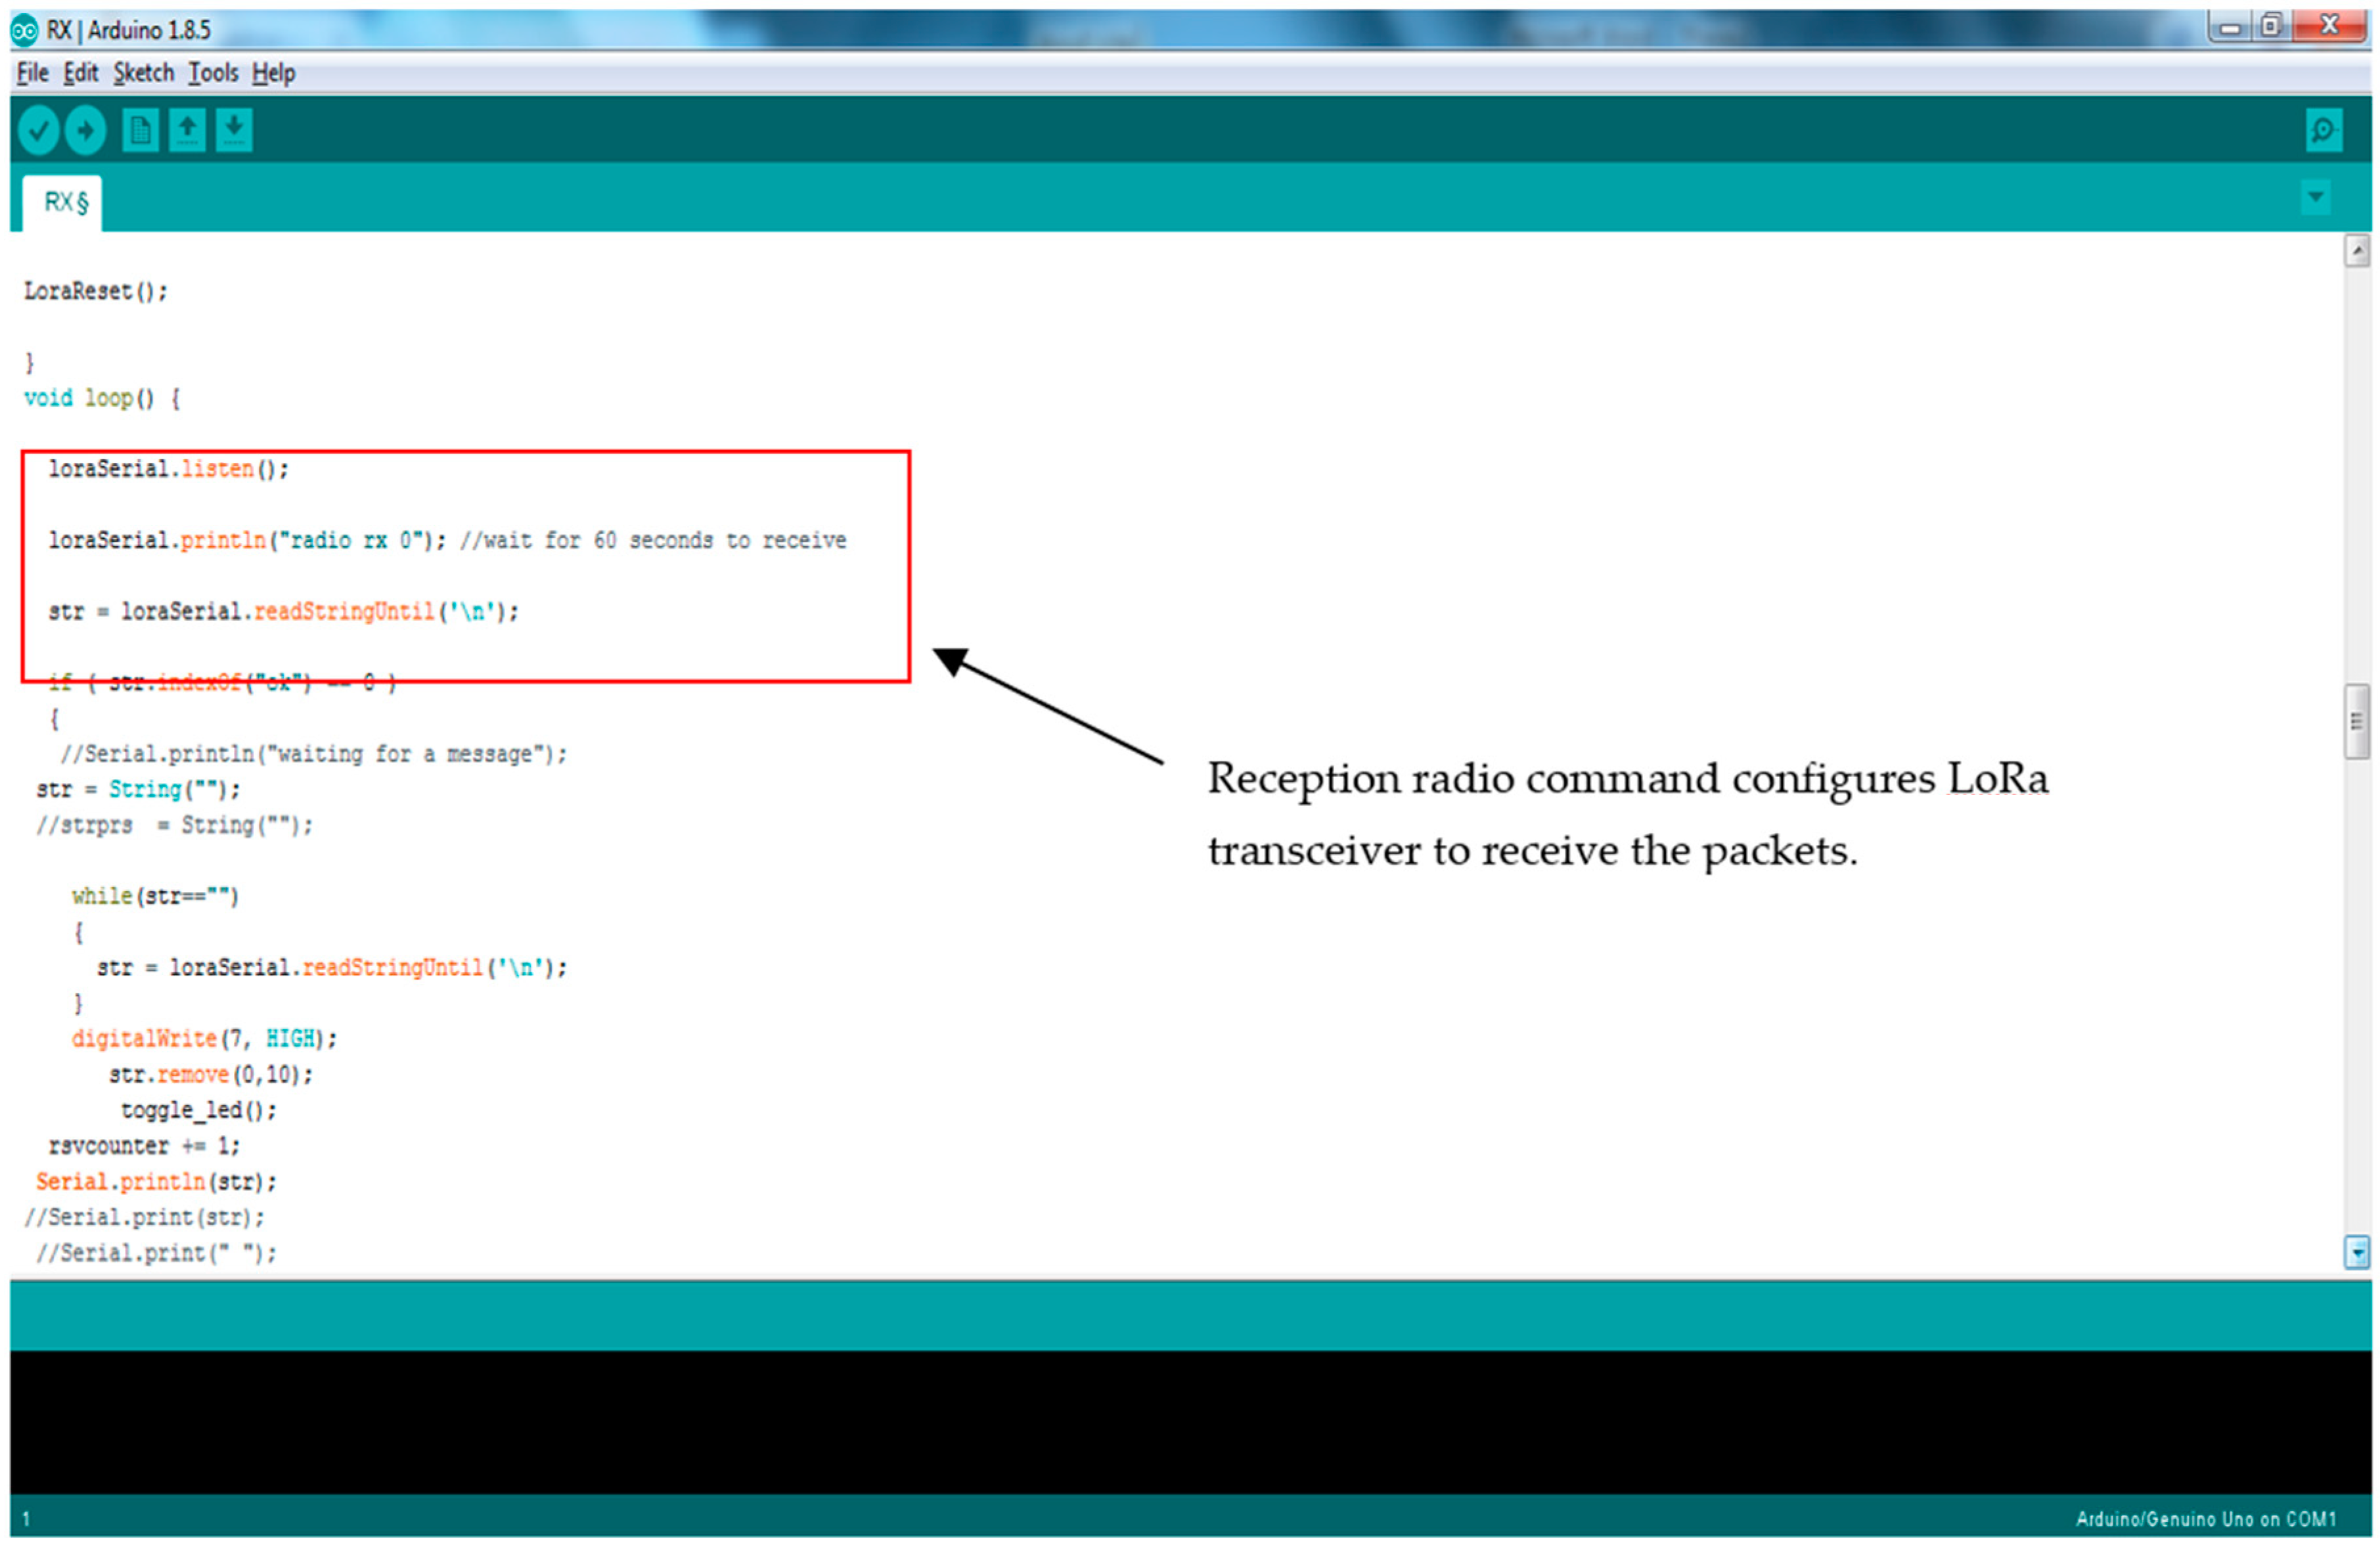The height and width of the screenshot is (1549, 2380).
Task: Click the editor scrollbar up arrow
Action: (2356, 250)
